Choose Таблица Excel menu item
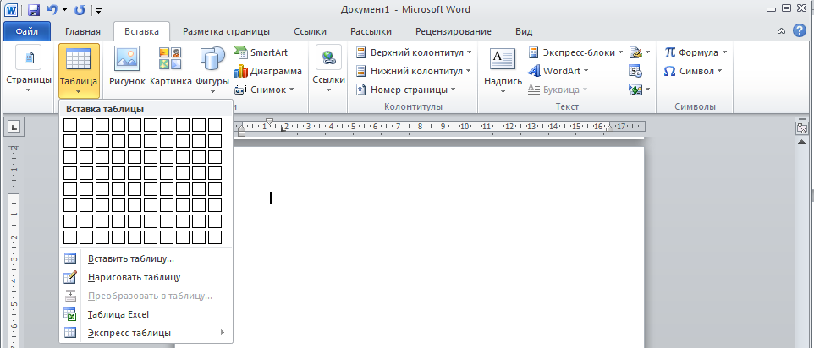 click(146, 314)
